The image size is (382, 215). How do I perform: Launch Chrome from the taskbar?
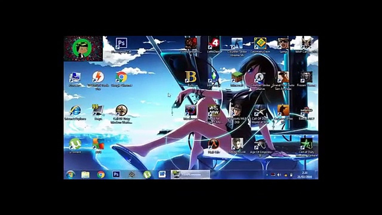(x=101, y=174)
